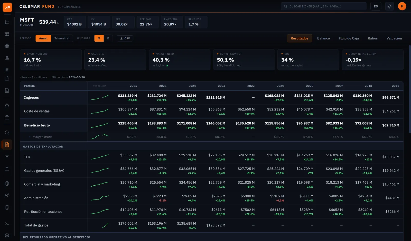Screen dimensions: 411x241
Task: Open the line chart sidebar icon
Action: point(7,22)
